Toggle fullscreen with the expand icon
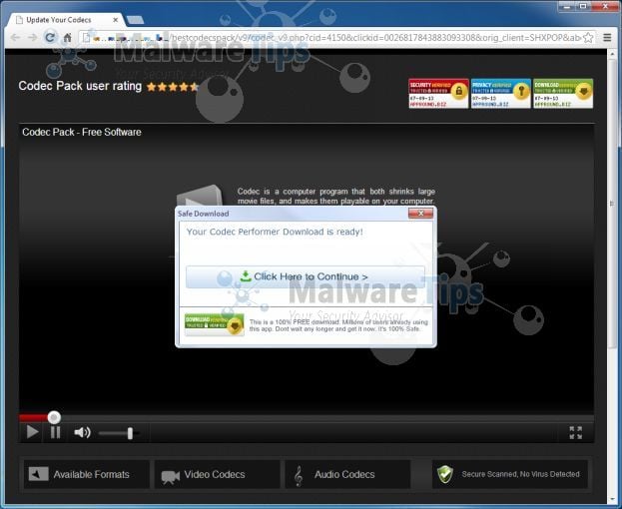Screen dimensions: 622x509 tap(576, 432)
